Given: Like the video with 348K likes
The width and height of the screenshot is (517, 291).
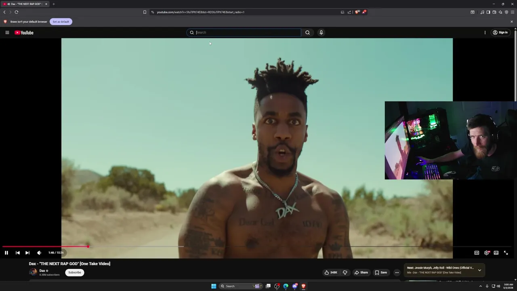Looking at the screenshot, I should point(331,272).
